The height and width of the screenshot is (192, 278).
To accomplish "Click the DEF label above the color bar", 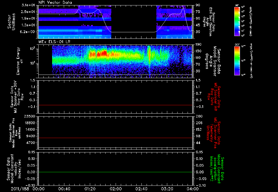I will click(x=237, y=45).
